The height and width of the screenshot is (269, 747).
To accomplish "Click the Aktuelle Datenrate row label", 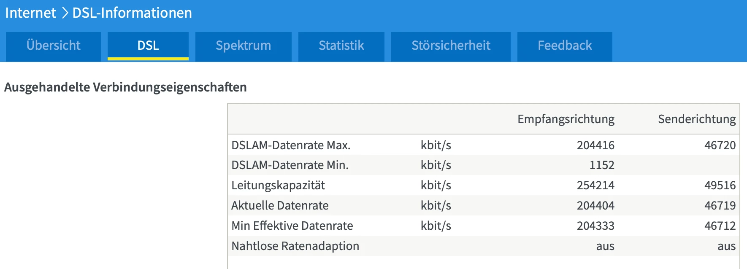I will tap(280, 206).
